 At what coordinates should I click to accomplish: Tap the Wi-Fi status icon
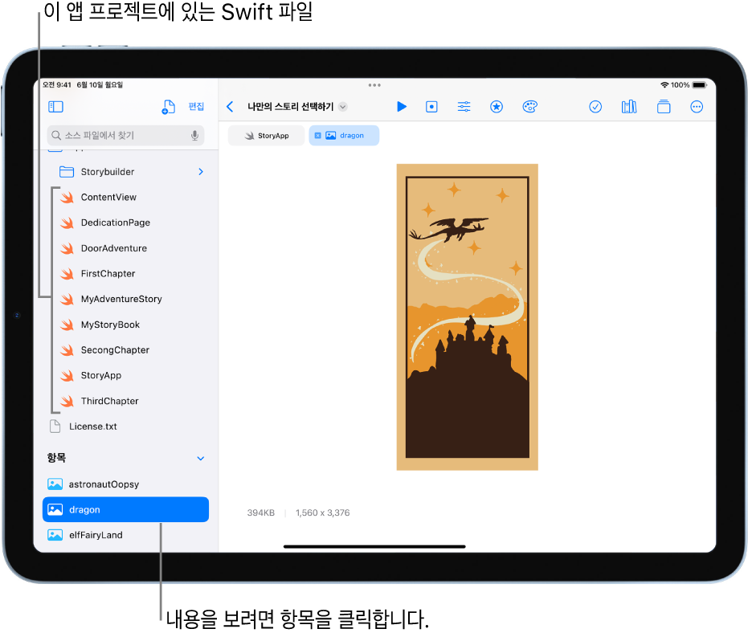pyautogui.click(x=664, y=85)
